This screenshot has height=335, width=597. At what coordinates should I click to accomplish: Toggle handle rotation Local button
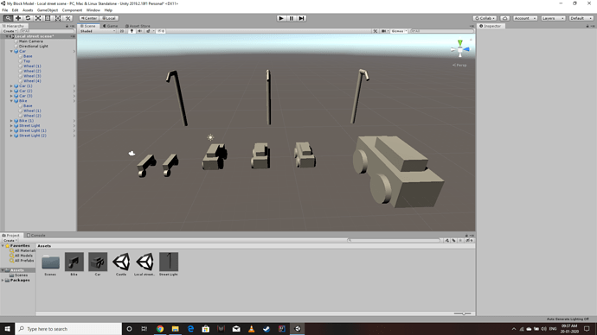[109, 18]
